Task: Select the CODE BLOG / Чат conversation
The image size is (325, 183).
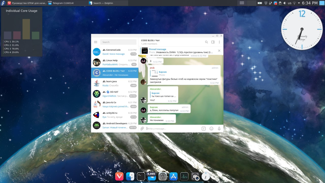Action: 115,73
